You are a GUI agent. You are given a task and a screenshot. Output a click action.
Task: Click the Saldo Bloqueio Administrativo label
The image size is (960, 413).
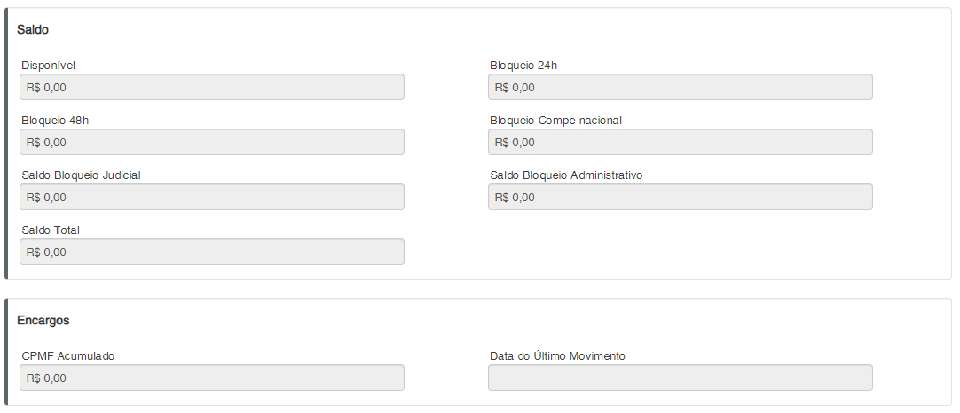point(566,175)
